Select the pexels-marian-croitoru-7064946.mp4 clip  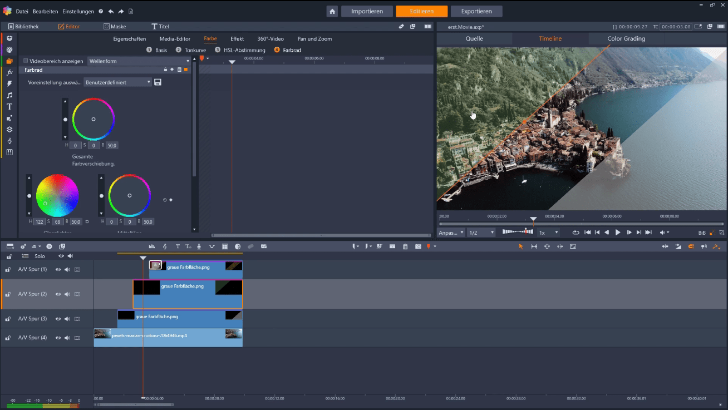click(168, 338)
